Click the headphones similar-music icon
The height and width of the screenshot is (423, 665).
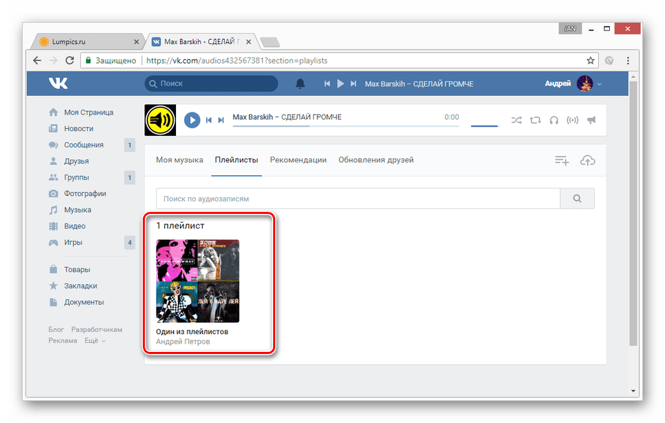coord(554,120)
